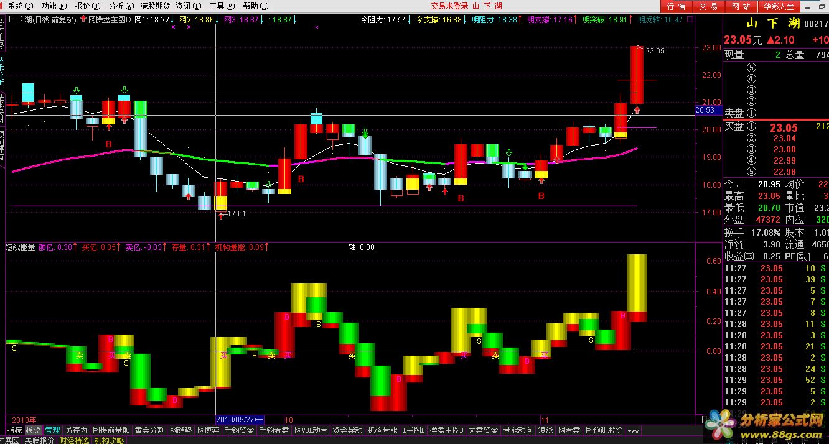Open the 关联报价 bottom tab
Image resolution: width=829 pixels, height=444 pixels.
coord(39,440)
